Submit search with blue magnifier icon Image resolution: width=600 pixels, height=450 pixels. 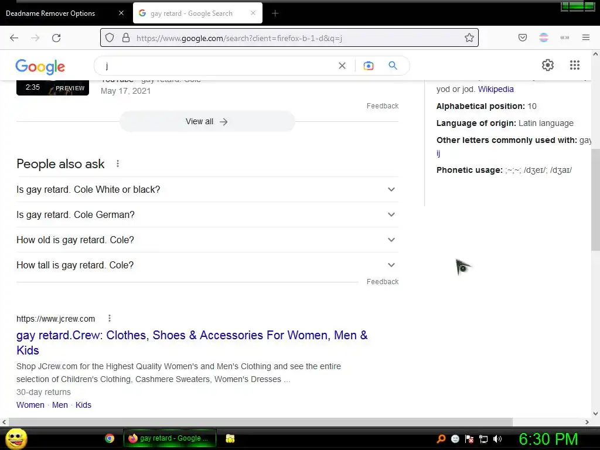point(393,66)
